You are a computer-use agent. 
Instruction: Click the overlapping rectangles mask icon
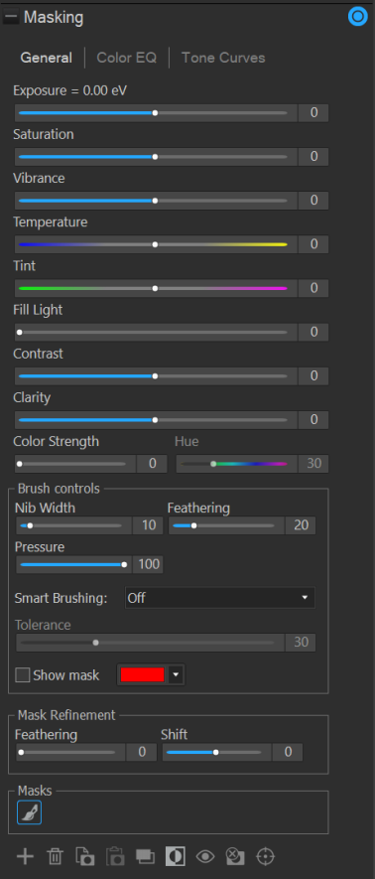point(146,856)
